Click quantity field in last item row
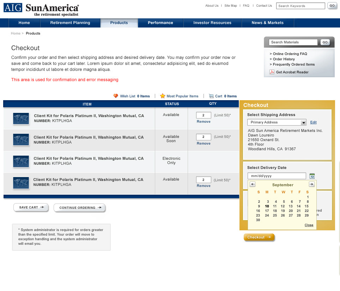Image resolution: width=340 pixels, height=291 pixels. pos(204,180)
